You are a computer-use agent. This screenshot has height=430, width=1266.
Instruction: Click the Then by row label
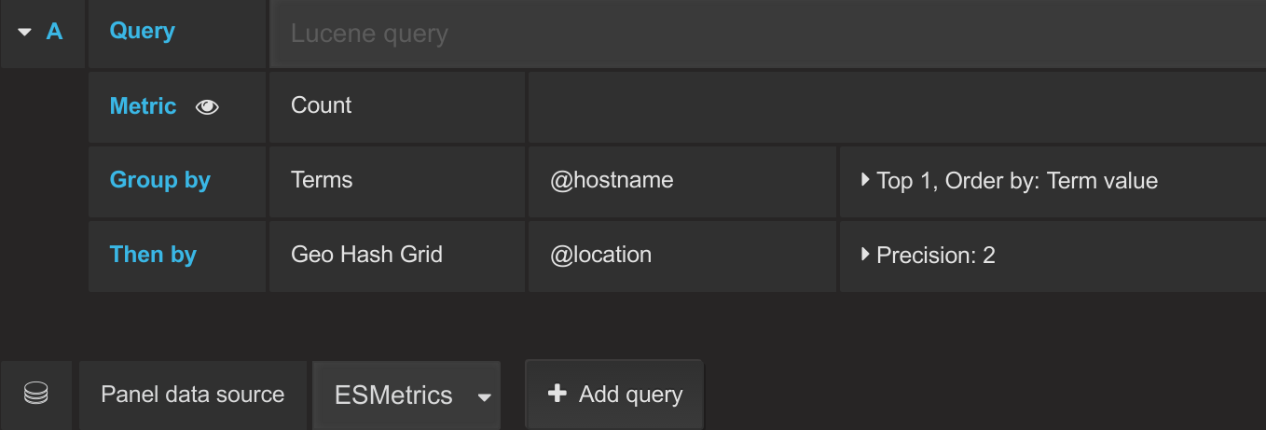tap(153, 255)
